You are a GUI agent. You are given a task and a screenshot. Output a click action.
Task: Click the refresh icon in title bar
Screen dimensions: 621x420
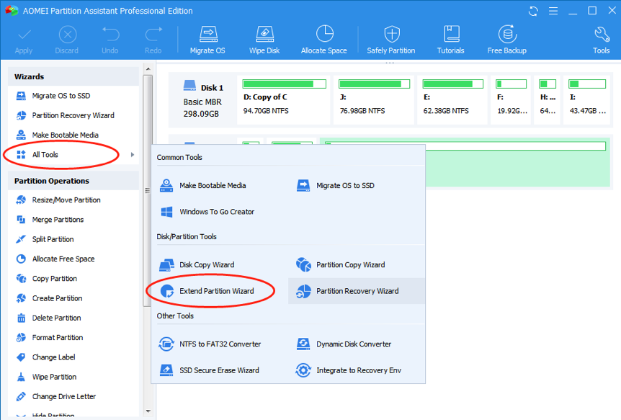pyautogui.click(x=533, y=11)
